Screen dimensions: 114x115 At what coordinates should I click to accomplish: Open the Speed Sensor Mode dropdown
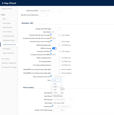pyautogui.click(x=51, y=11)
